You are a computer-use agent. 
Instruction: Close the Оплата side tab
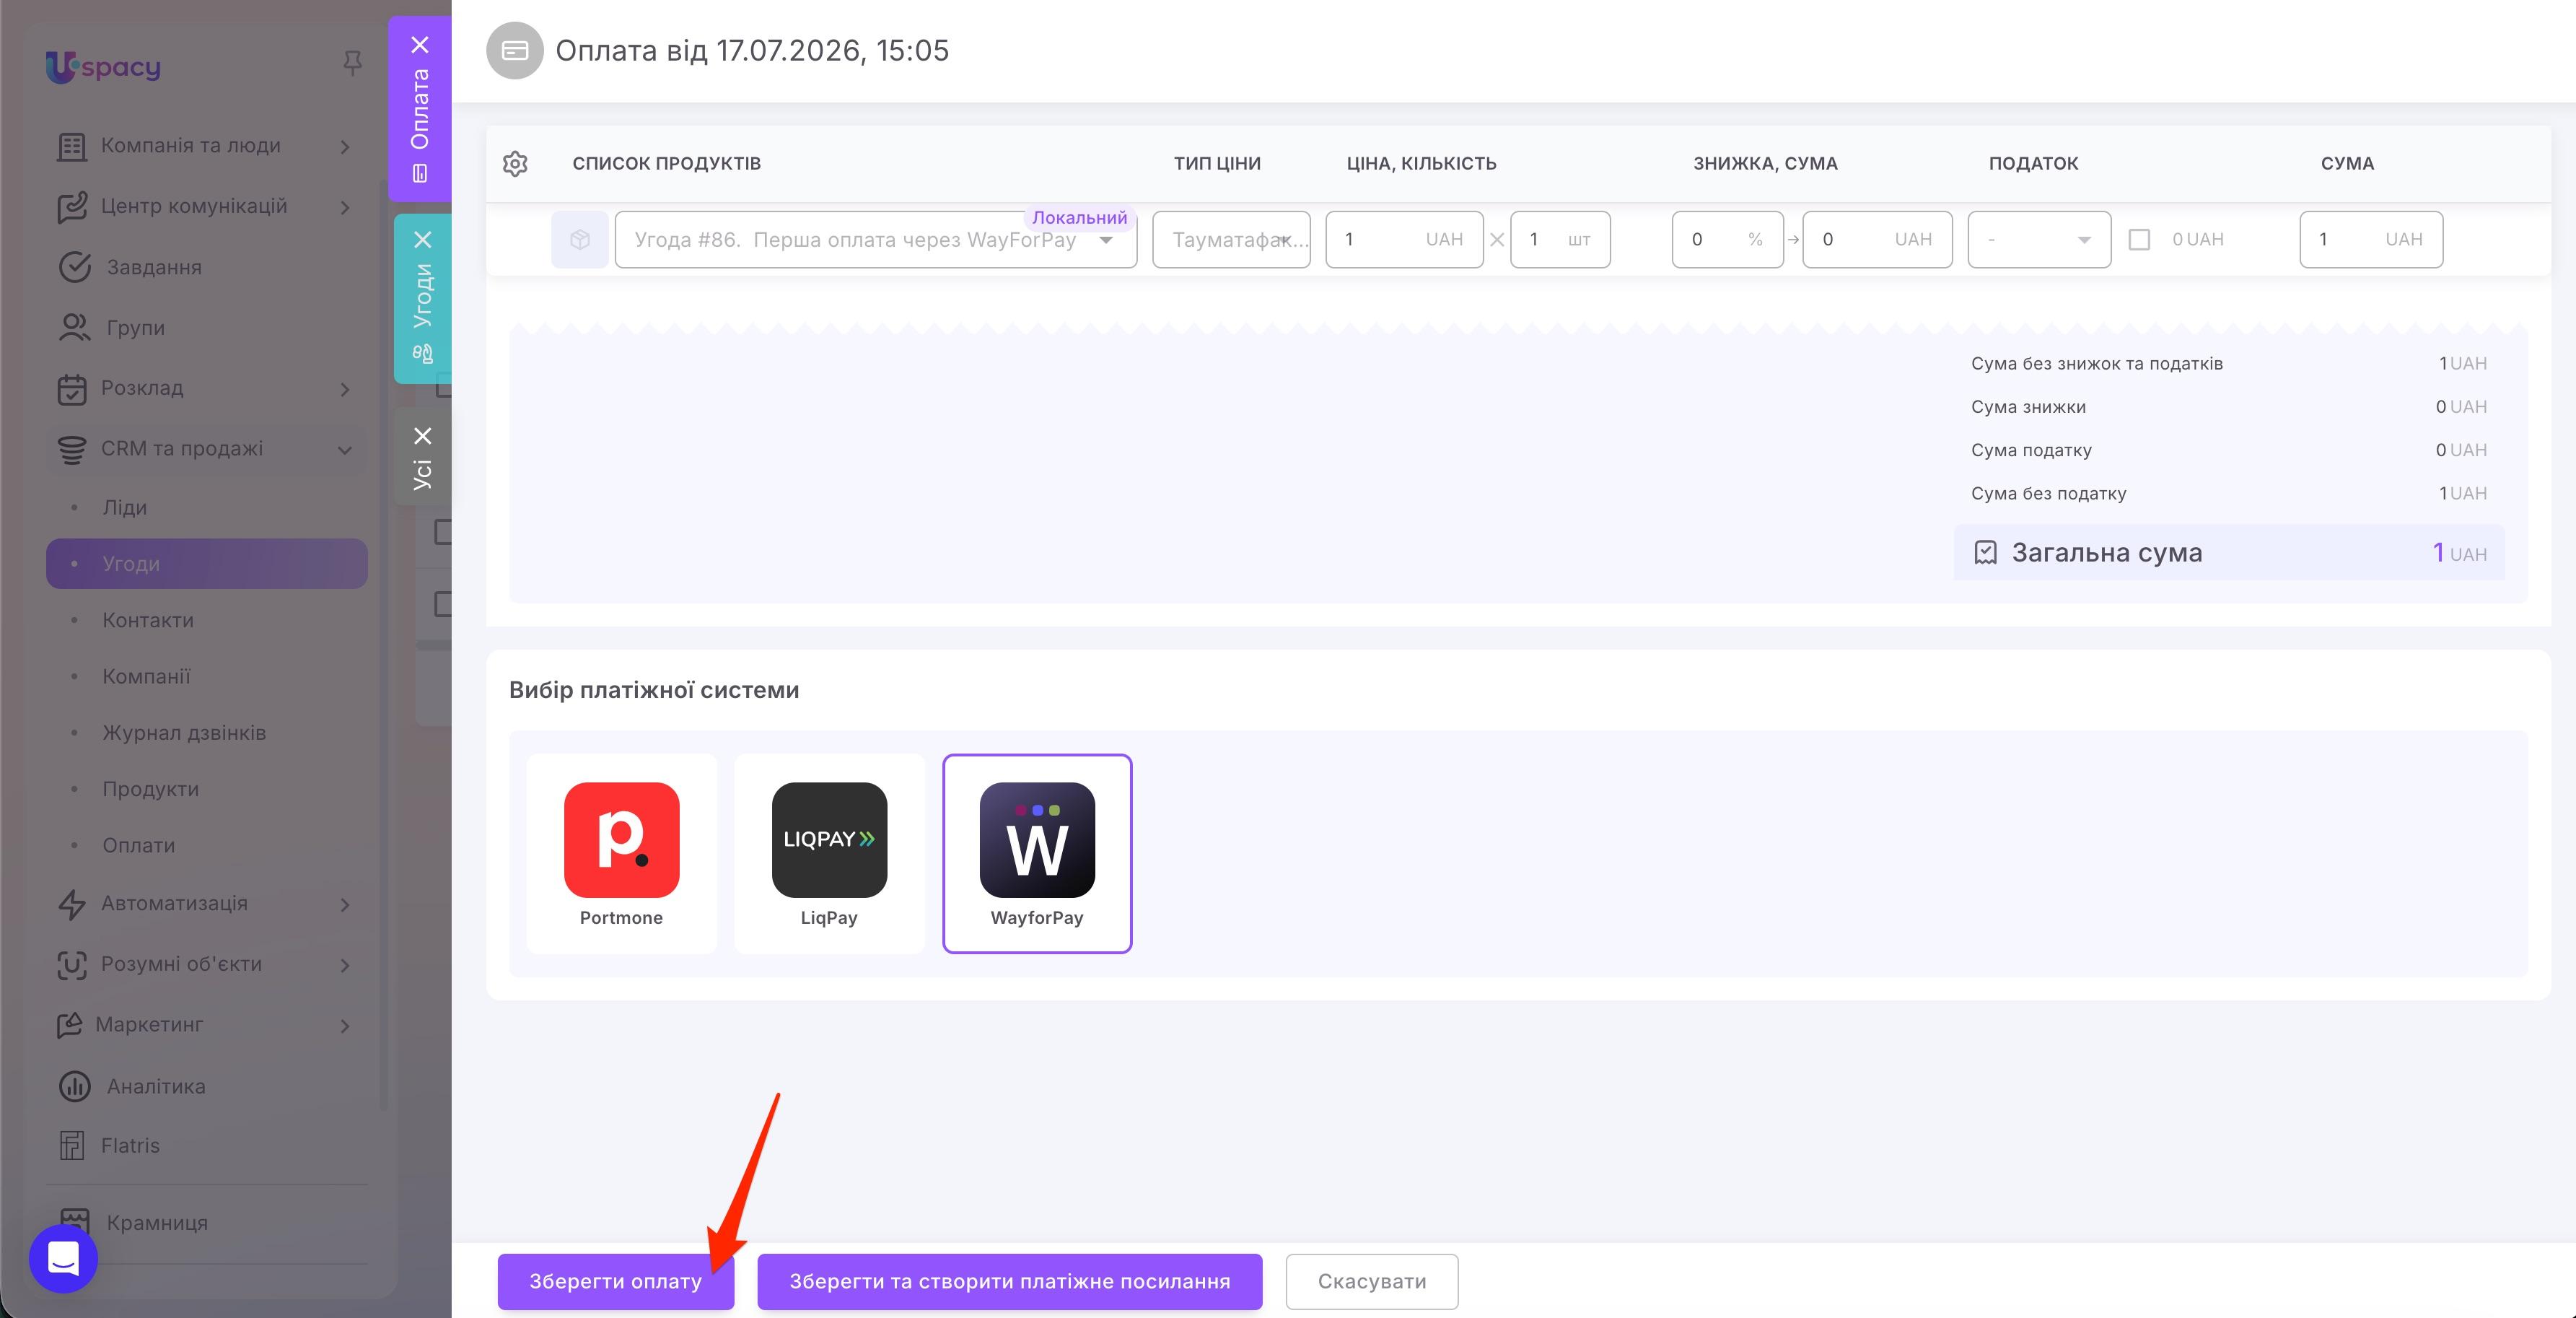point(420,45)
